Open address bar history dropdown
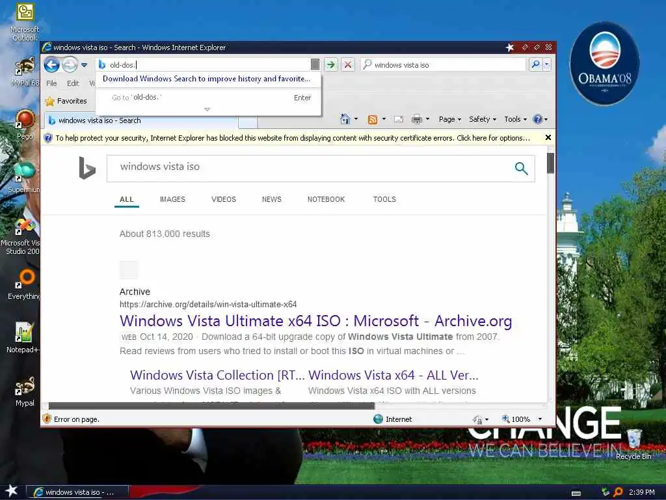666x500 pixels. 315,64
